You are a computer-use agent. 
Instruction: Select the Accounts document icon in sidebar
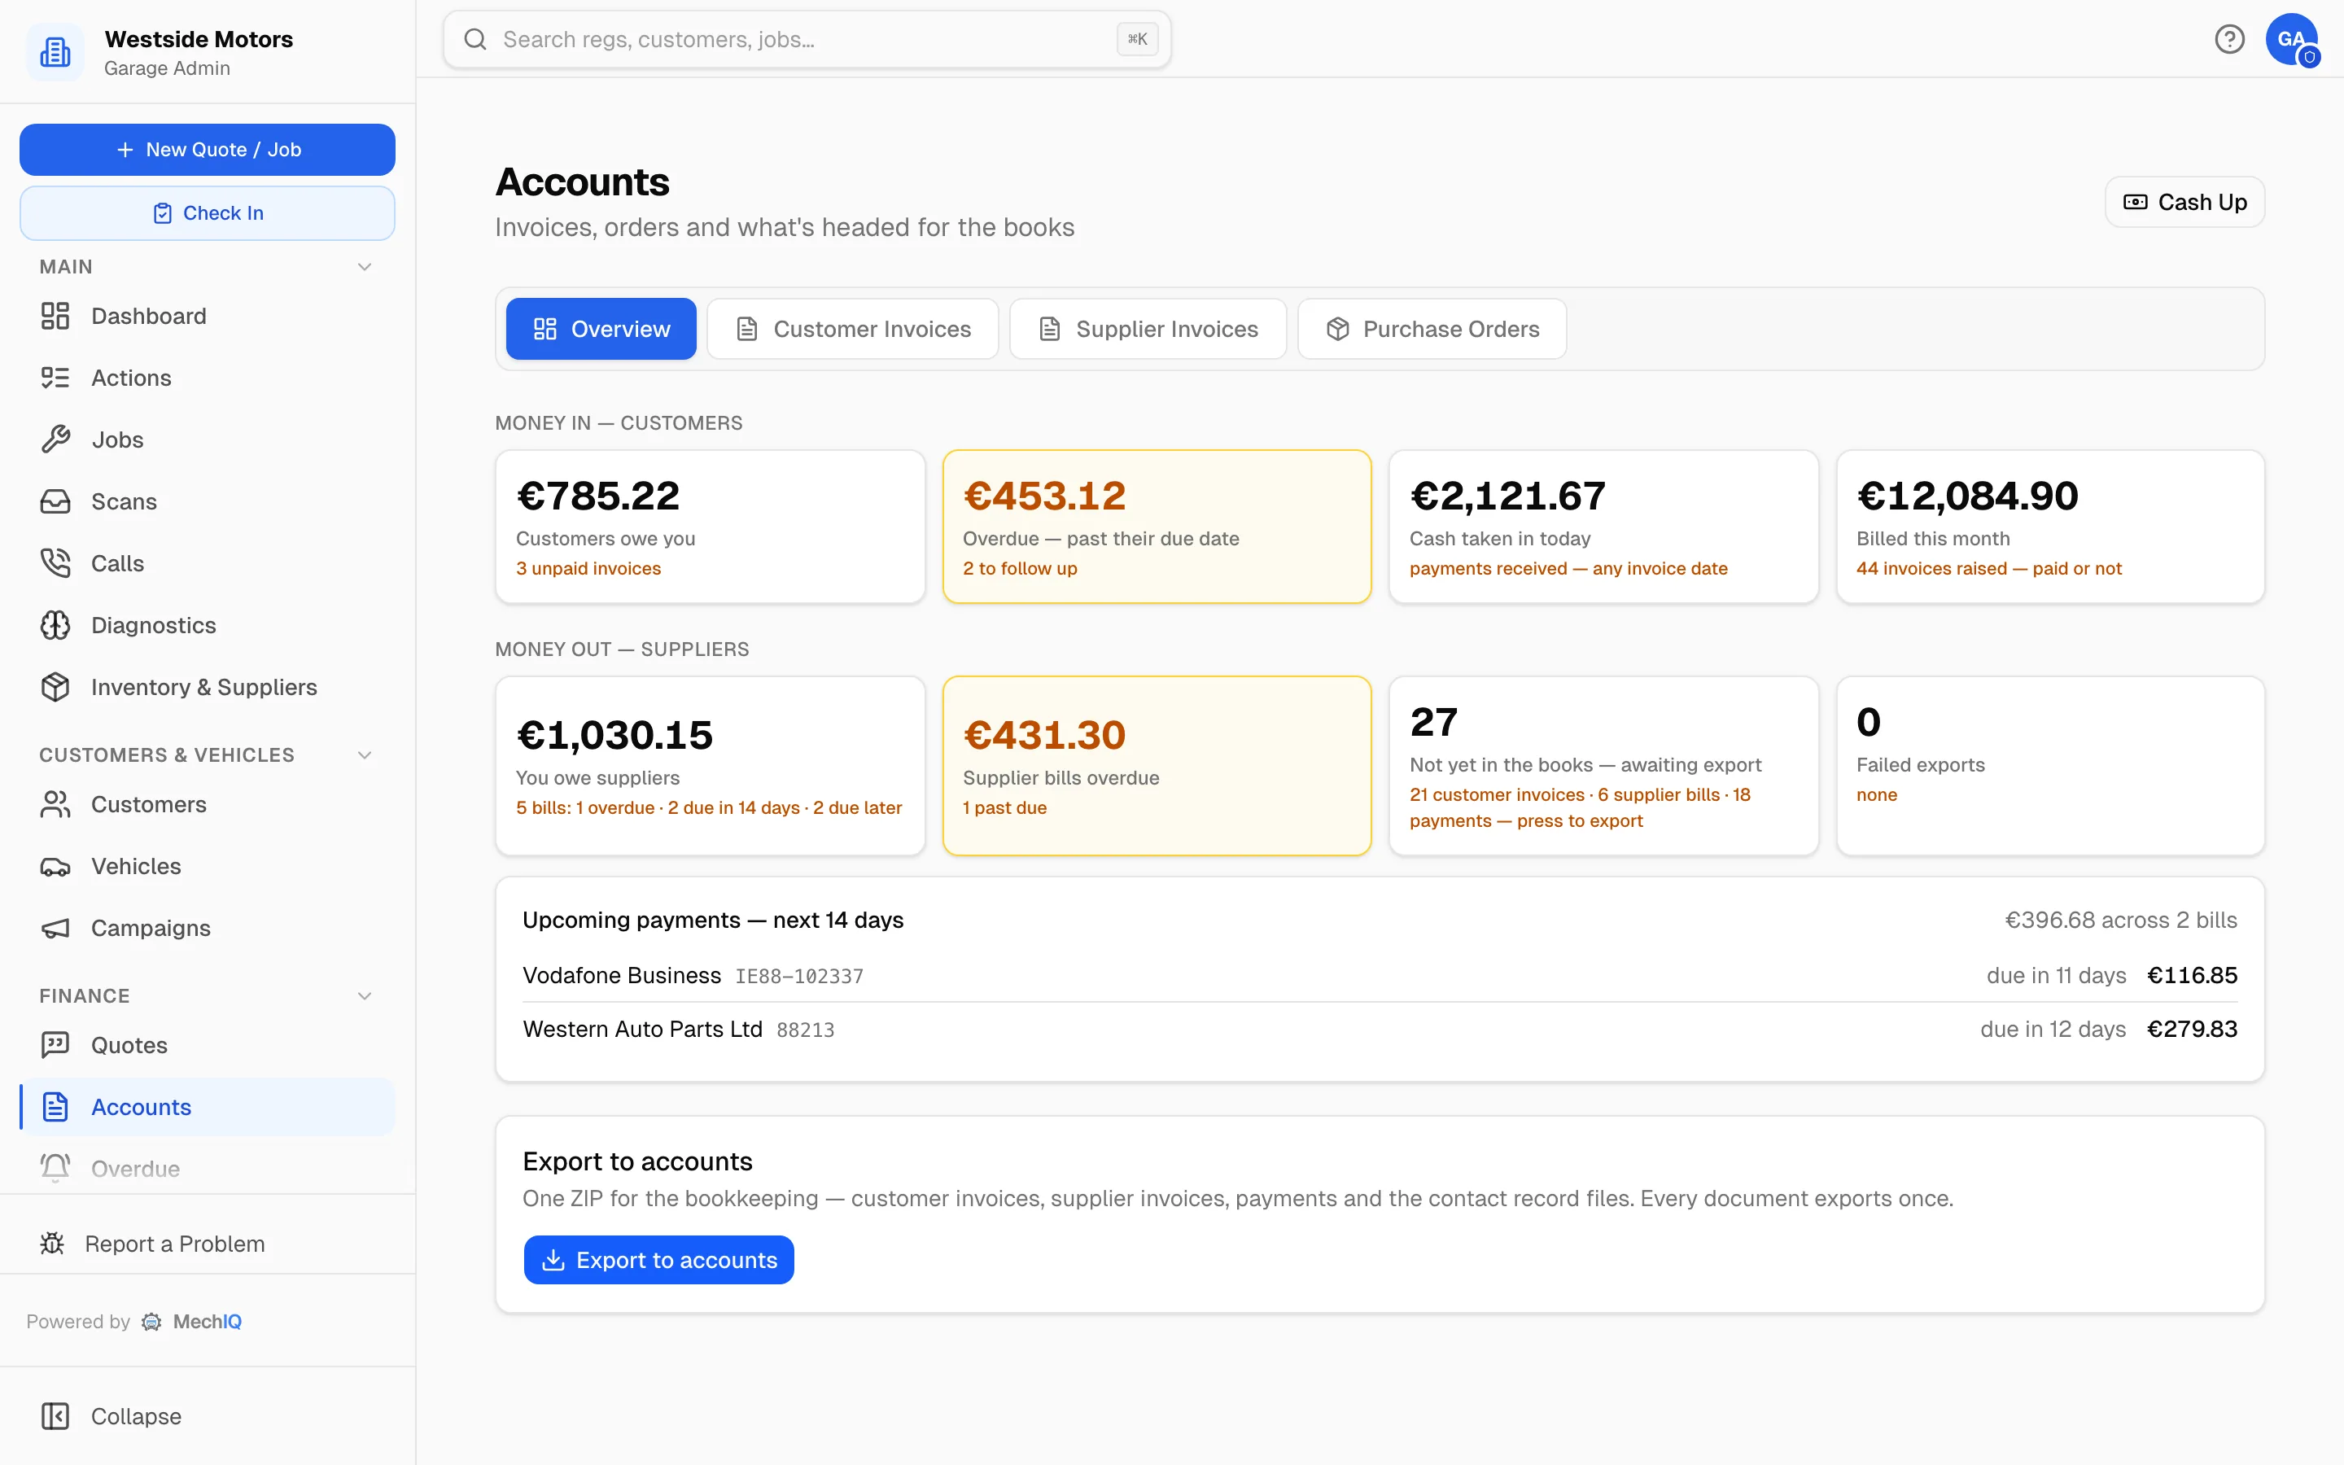(55, 1107)
